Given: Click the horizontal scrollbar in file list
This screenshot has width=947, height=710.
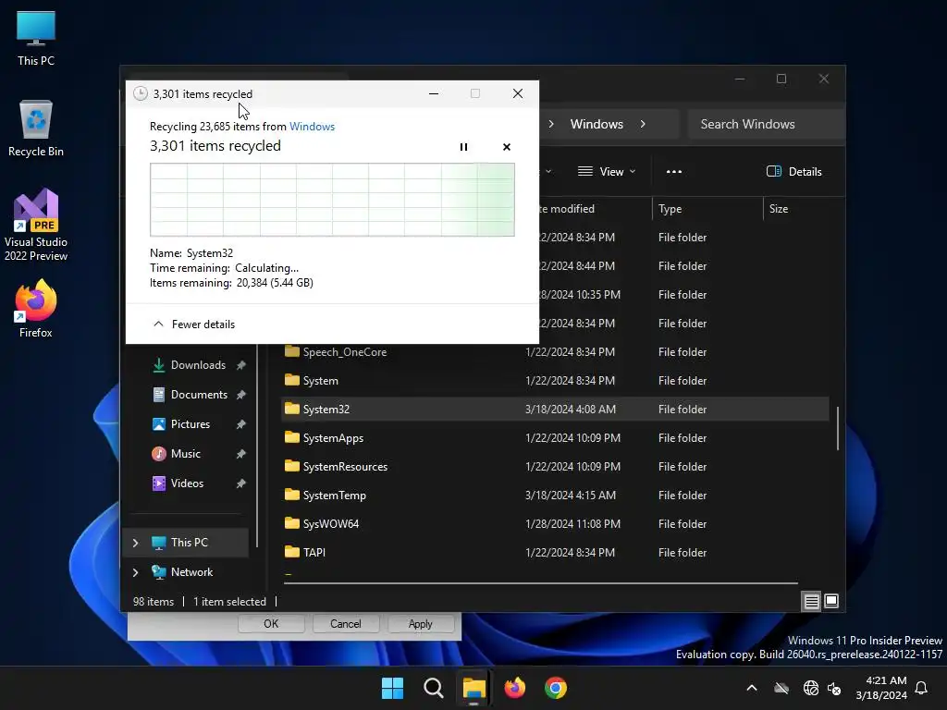Looking at the screenshot, I should pyautogui.click(x=543, y=583).
